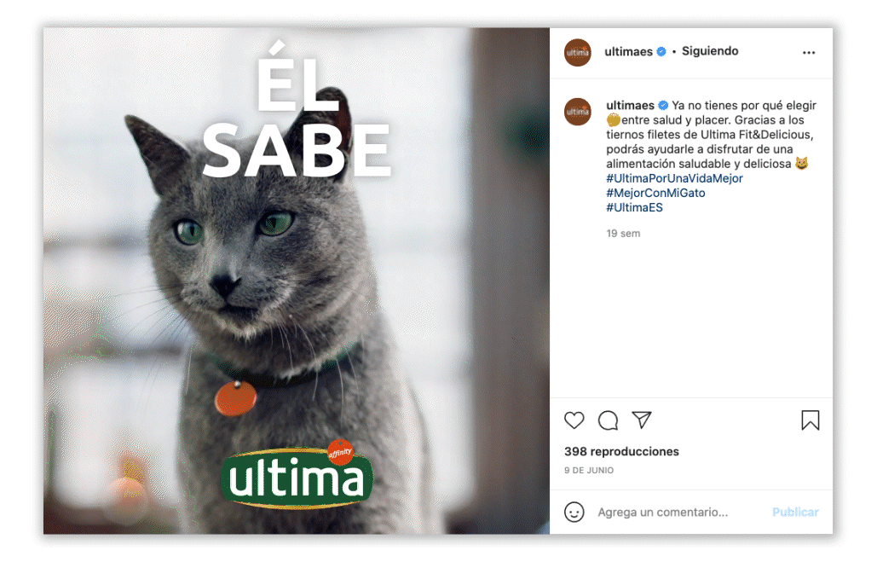Screen dimensions: 877x562
Task: Open the three-dot more options menu
Action: click(809, 53)
